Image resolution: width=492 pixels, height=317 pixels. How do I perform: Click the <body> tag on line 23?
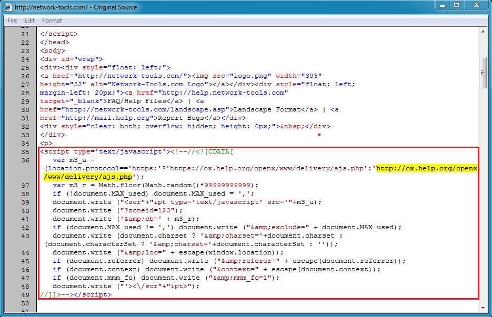(x=53, y=51)
